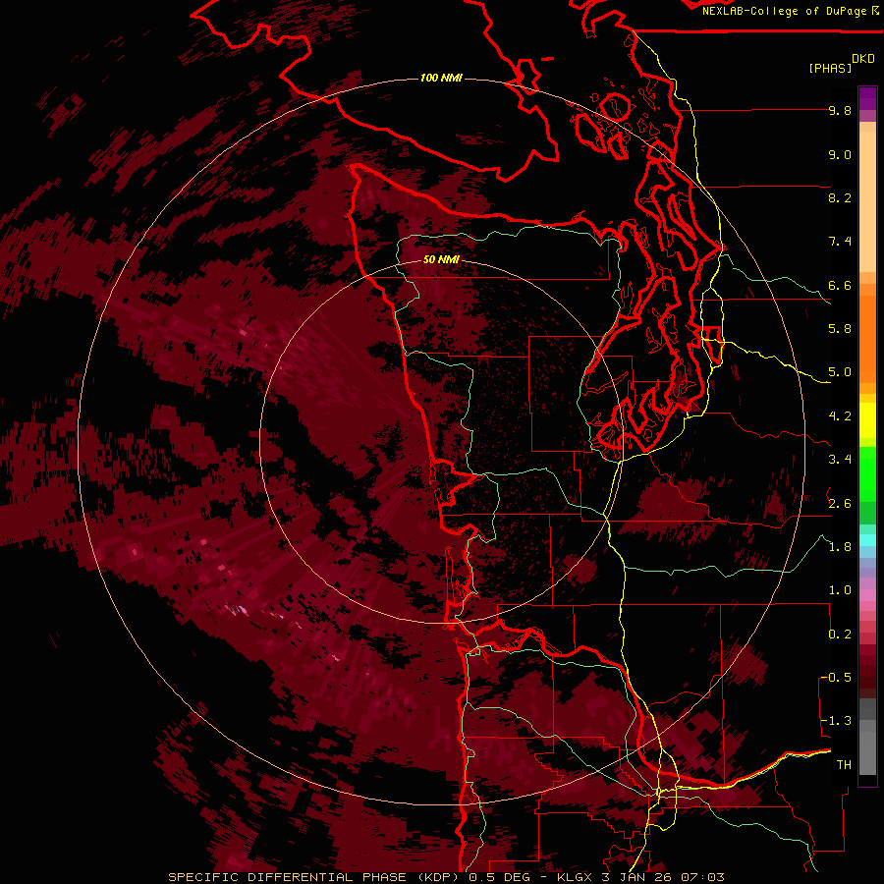
Task: Select the 9.0 legend value
Action: pyautogui.click(x=840, y=155)
